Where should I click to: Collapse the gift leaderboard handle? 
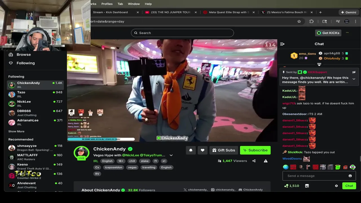coord(319,65)
